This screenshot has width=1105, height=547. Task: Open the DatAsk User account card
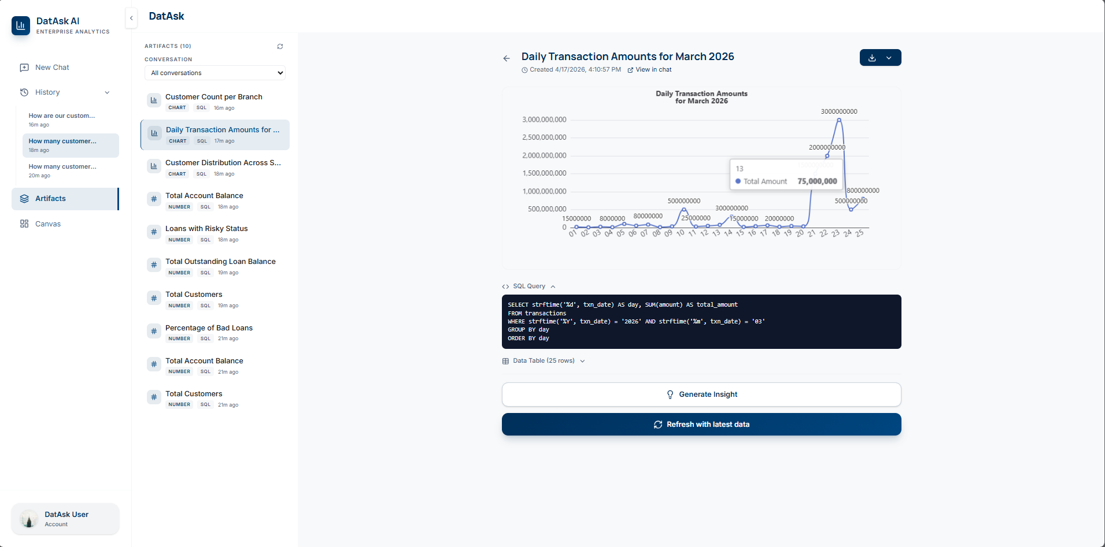[65, 519]
